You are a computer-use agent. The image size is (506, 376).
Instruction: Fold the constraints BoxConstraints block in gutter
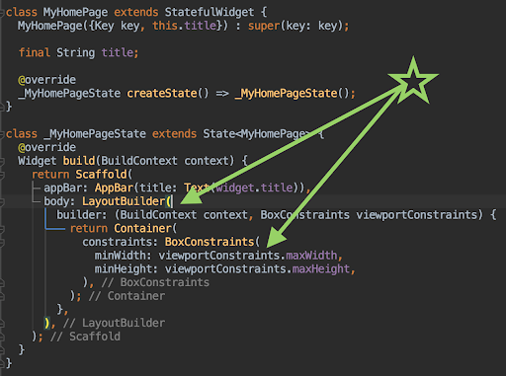click(x=2, y=242)
